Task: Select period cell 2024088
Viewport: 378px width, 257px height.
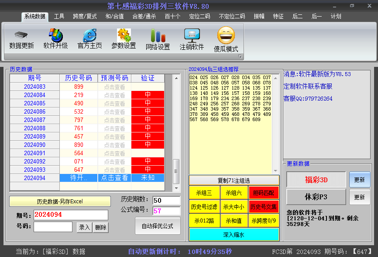Action: (x=35, y=128)
